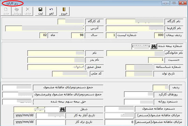Click inside the نام کارگاه text field
Viewport: 188px width, 126px height.
135,22
